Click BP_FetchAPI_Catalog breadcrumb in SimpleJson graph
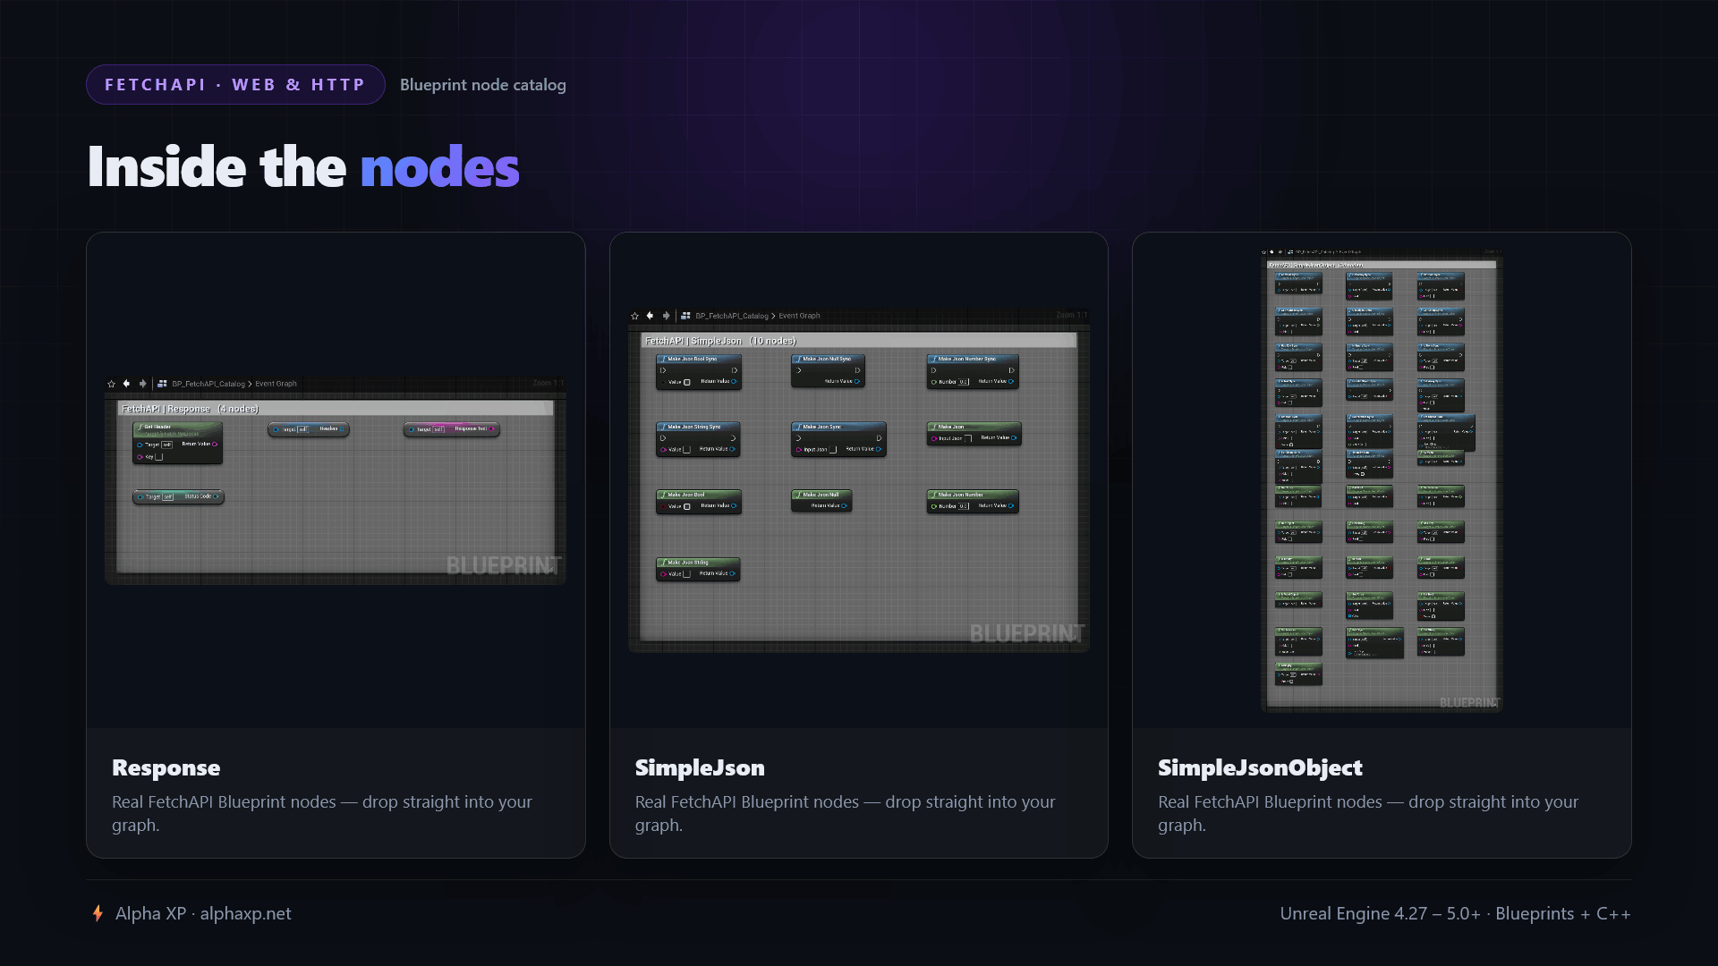This screenshot has height=966, width=1718. (732, 316)
